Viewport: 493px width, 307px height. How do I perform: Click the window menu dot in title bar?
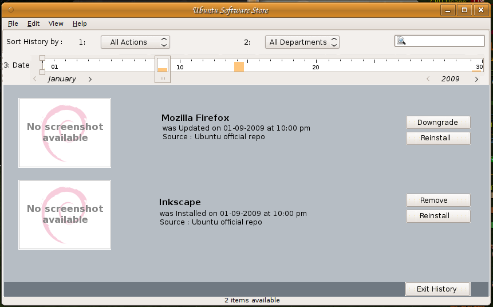pyautogui.click(x=11, y=10)
